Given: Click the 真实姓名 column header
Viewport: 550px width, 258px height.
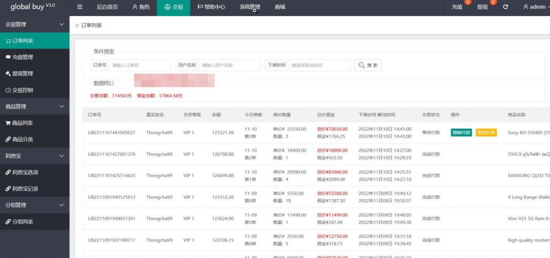Looking at the screenshot, I should coord(155,115).
